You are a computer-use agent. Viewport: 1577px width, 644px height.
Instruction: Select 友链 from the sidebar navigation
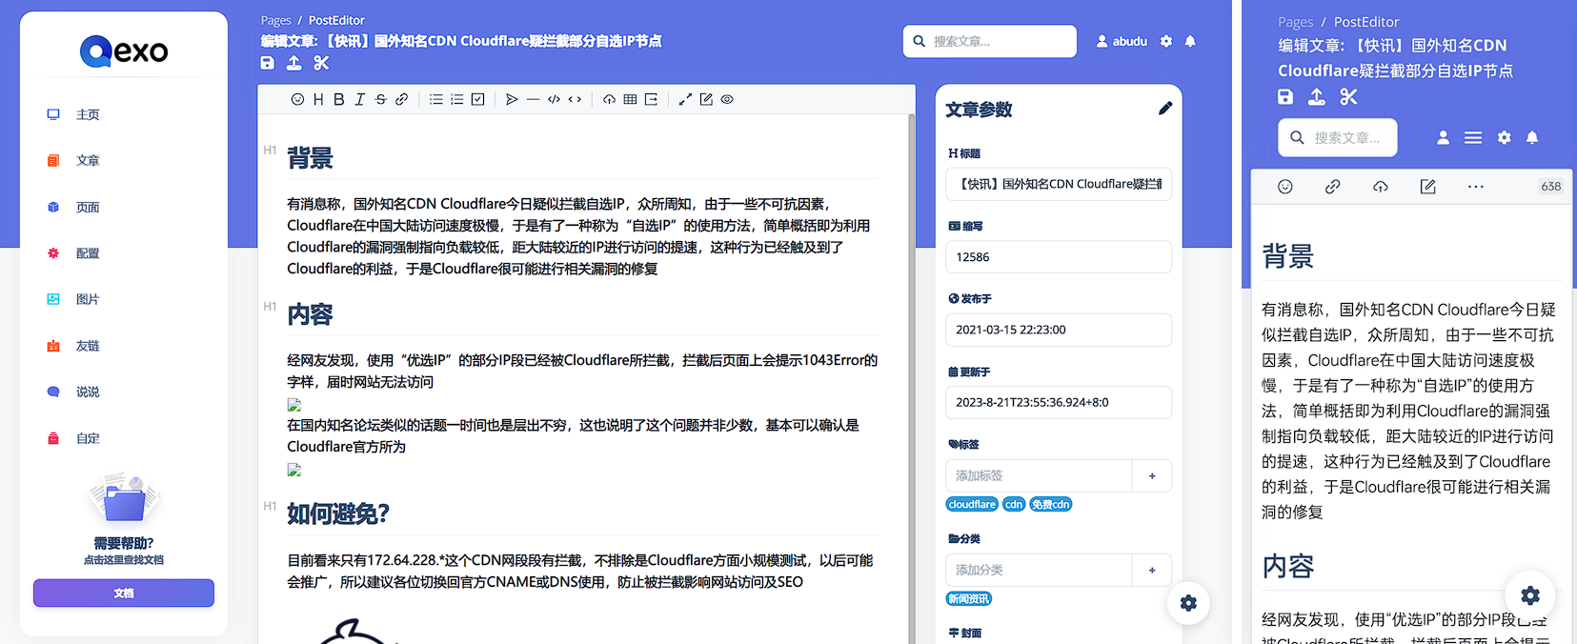click(x=88, y=346)
